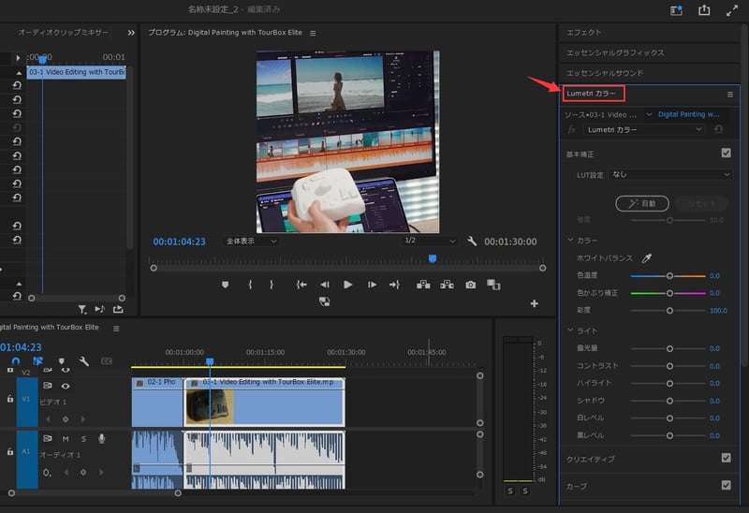Hide video track V1 with eye icon

(66, 386)
